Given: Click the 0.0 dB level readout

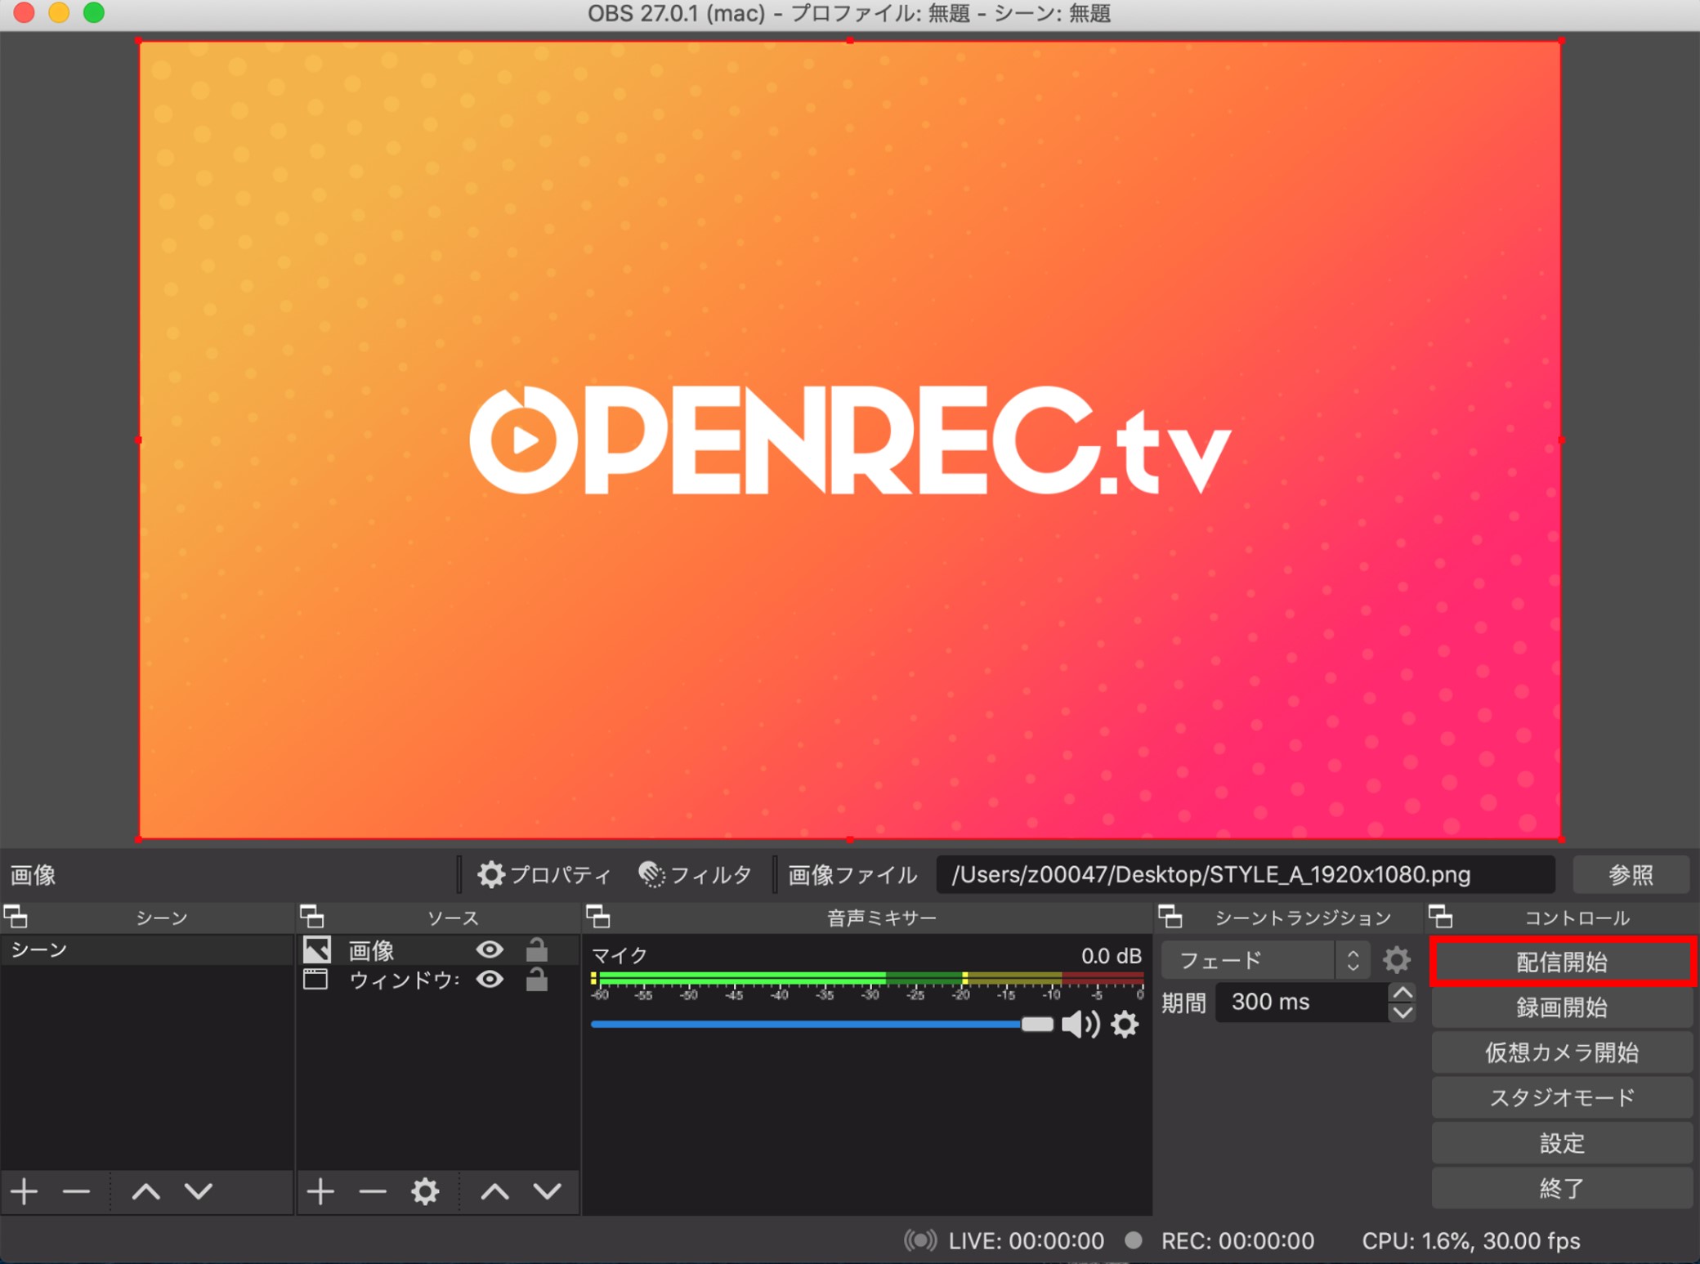Looking at the screenshot, I should (x=1111, y=955).
